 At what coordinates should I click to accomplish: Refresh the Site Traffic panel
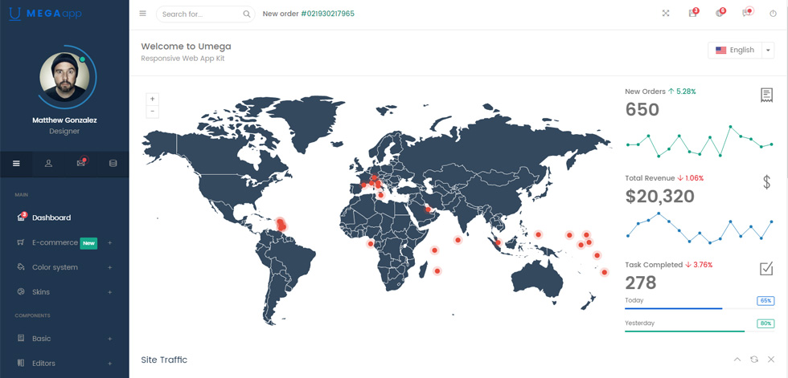[x=754, y=360]
